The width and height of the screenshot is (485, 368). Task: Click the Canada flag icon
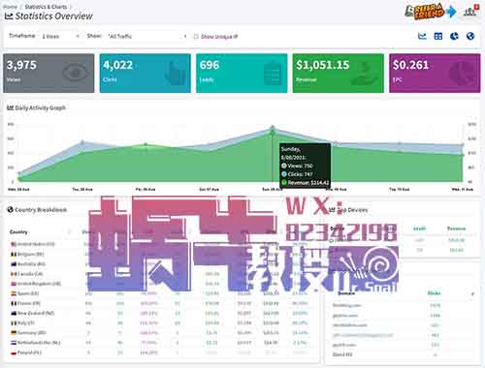coord(14,274)
